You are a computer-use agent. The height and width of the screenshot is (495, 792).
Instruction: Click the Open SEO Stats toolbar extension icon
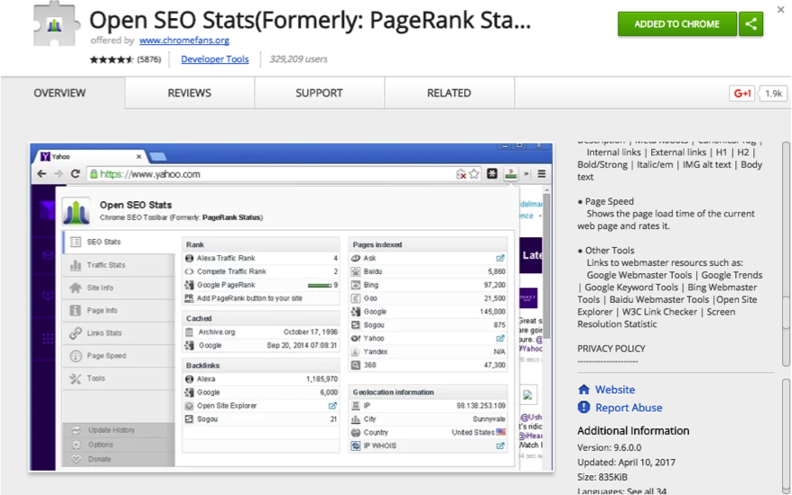point(510,174)
